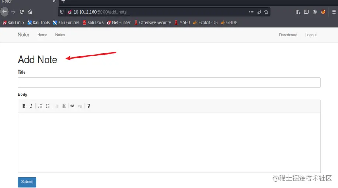Insert a numbered list in the Body editor
The height and width of the screenshot is (188, 338).
point(40,106)
